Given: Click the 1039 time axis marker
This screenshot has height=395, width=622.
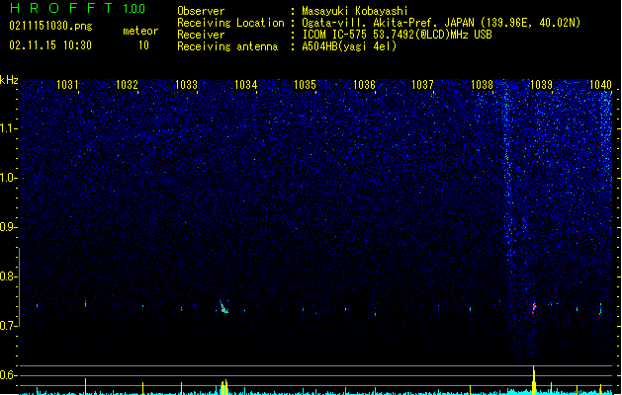Looking at the screenshot, I should coord(541,85).
